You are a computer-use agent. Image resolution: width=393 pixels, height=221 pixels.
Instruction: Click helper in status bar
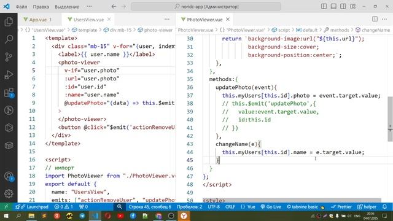pyautogui.click(x=367, y=207)
